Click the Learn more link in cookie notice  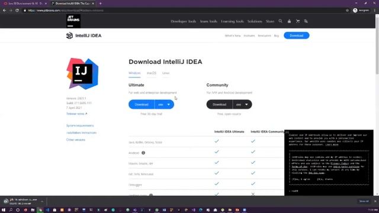pos(332,144)
